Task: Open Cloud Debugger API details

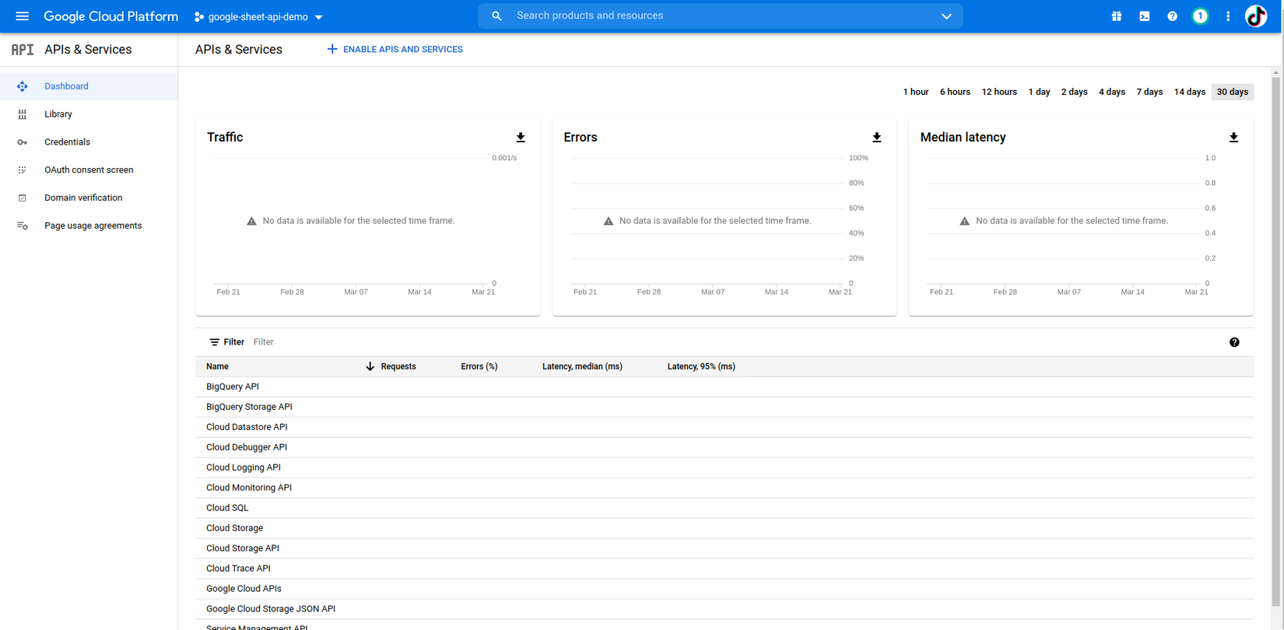Action: pos(247,447)
